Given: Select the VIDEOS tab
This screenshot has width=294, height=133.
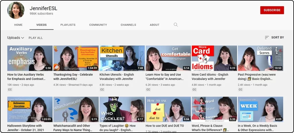Looking at the screenshot, I should click(x=41, y=25).
